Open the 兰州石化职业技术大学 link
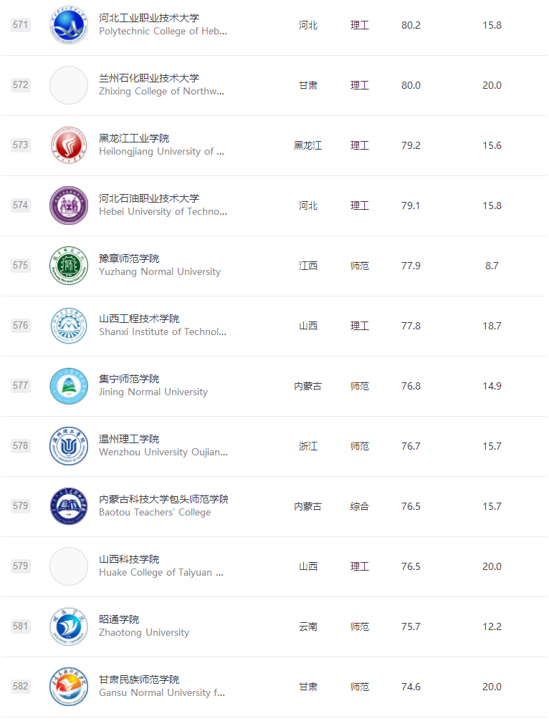 pyautogui.click(x=149, y=78)
